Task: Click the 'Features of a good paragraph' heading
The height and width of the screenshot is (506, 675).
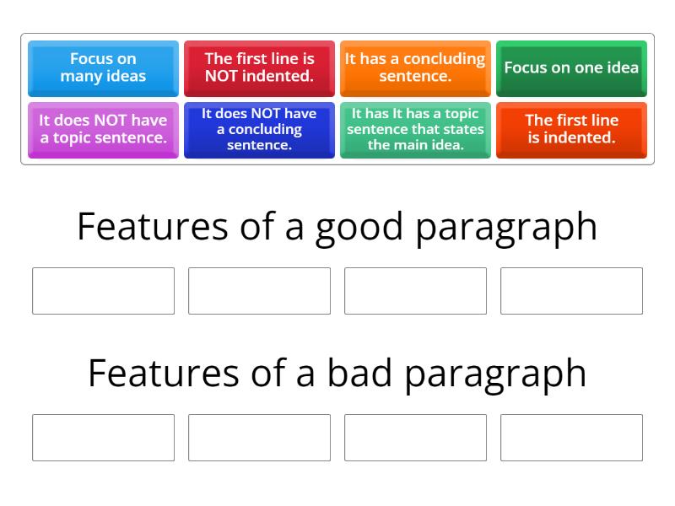Action: click(x=337, y=226)
